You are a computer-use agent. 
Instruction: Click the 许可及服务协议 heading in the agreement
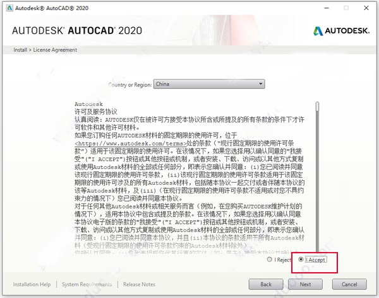click(96, 112)
